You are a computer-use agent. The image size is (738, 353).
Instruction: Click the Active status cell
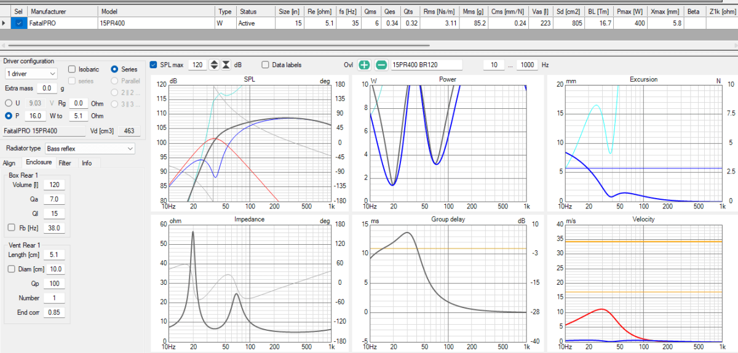point(255,23)
